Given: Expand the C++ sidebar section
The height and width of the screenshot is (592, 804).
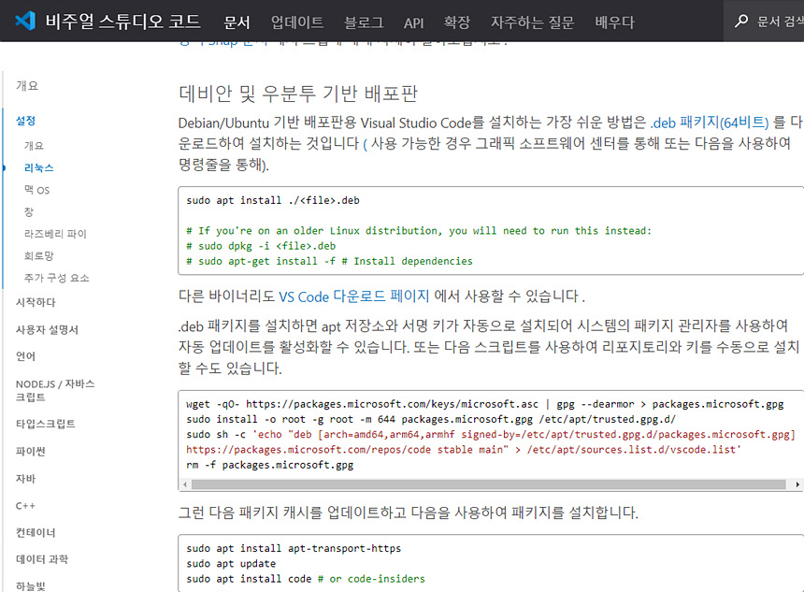Looking at the screenshot, I should click(25, 506).
